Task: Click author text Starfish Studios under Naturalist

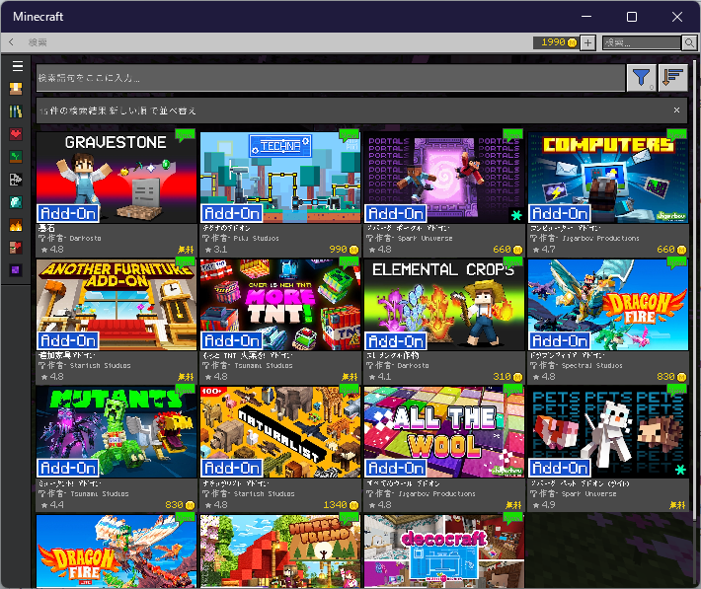Action: click(x=265, y=494)
